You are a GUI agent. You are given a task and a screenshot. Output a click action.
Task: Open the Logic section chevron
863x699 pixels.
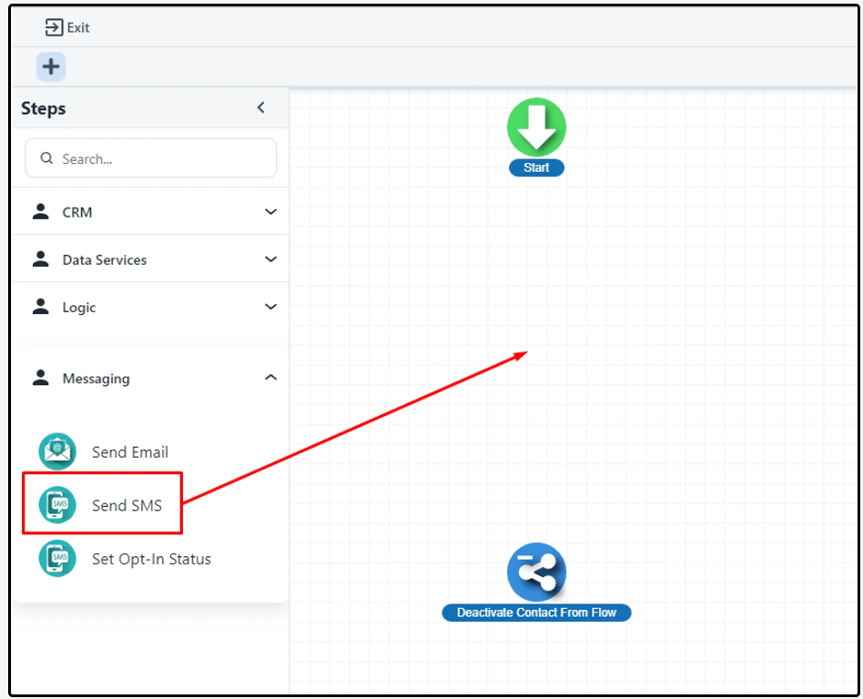[270, 307]
